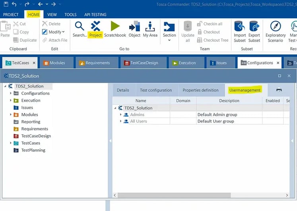Click the Object icon in Go to group
Screen dimensions: 297x211
click(x=134, y=27)
